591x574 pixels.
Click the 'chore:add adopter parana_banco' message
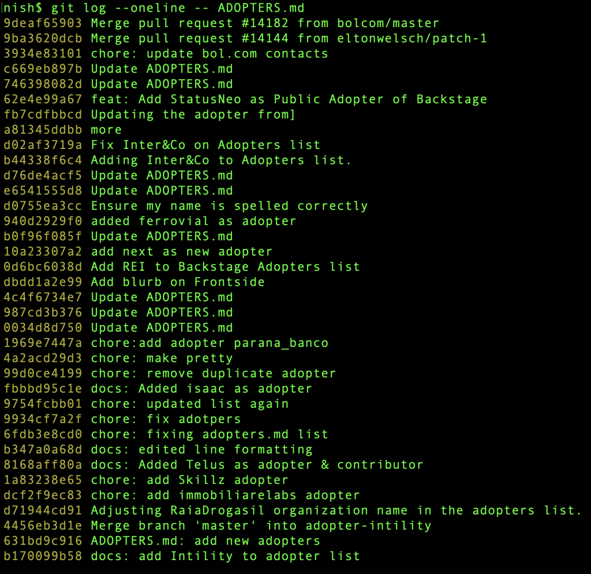[210, 343]
